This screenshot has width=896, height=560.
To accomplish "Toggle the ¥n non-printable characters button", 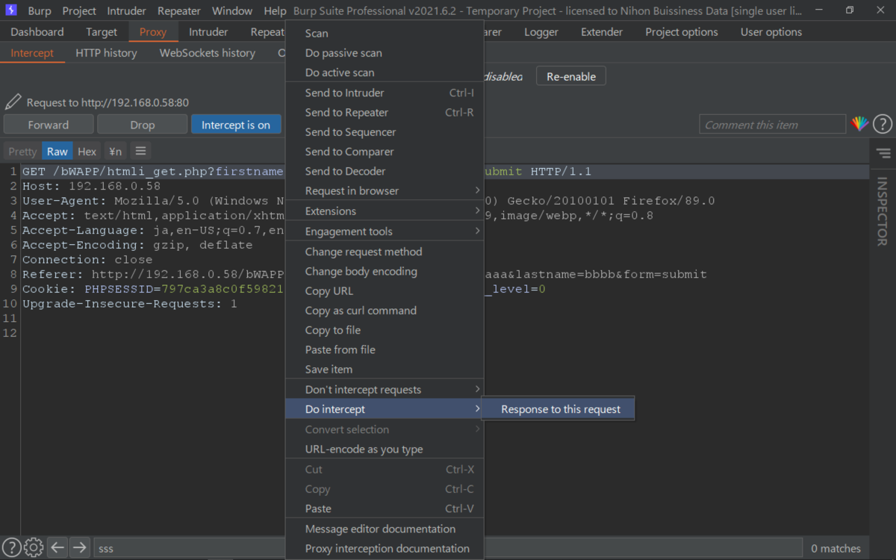I will coord(115,151).
